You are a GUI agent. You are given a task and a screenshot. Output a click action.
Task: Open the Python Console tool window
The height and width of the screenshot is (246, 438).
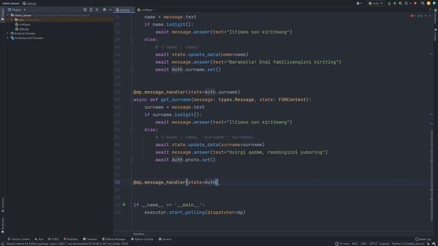pyautogui.click(x=142, y=239)
